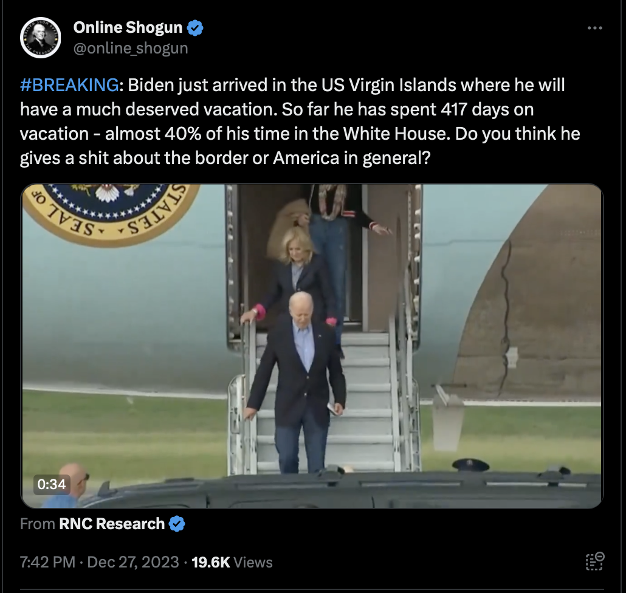Image resolution: width=626 pixels, height=593 pixels.
Task: Click the 0:34 video duration badge
Action: [52, 484]
